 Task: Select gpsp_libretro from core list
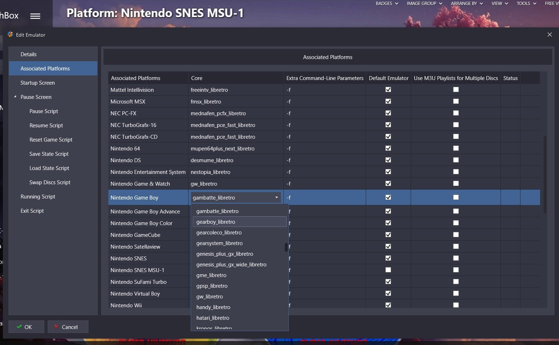coord(240,286)
